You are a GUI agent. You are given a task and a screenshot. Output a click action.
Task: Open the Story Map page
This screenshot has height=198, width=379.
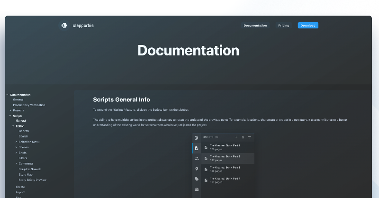point(26,174)
